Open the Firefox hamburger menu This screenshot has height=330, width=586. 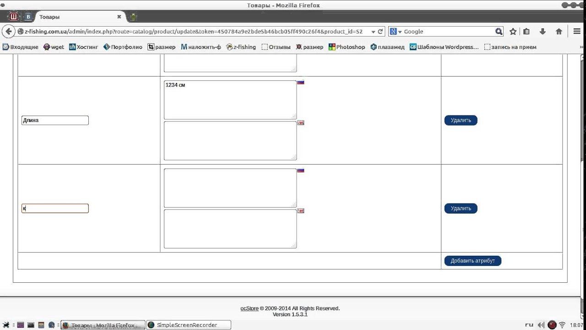pyautogui.click(x=577, y=32)
